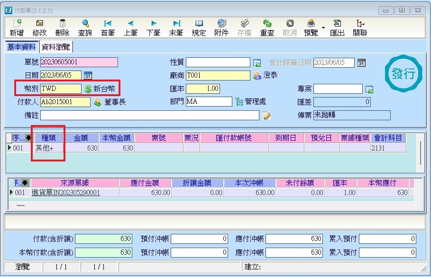The width and height of the screenshot is (431, 277).
Task: Click the 傳票 field showing 未拋轉
Action: tap(352, 116)
